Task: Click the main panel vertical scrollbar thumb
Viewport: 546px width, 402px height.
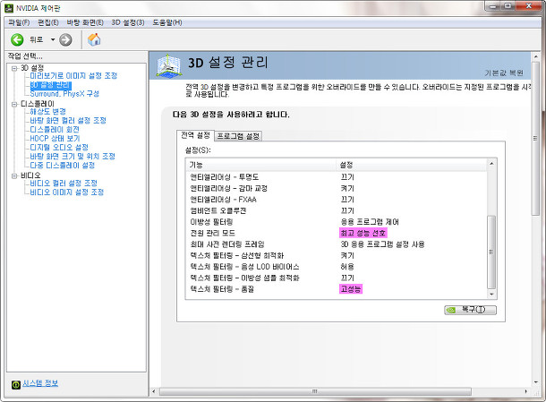Action: point(535,139)
